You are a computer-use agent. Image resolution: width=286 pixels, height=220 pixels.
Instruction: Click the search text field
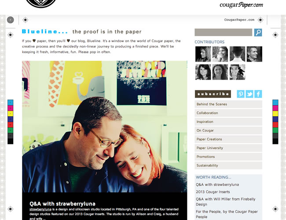tap(224, 32)
